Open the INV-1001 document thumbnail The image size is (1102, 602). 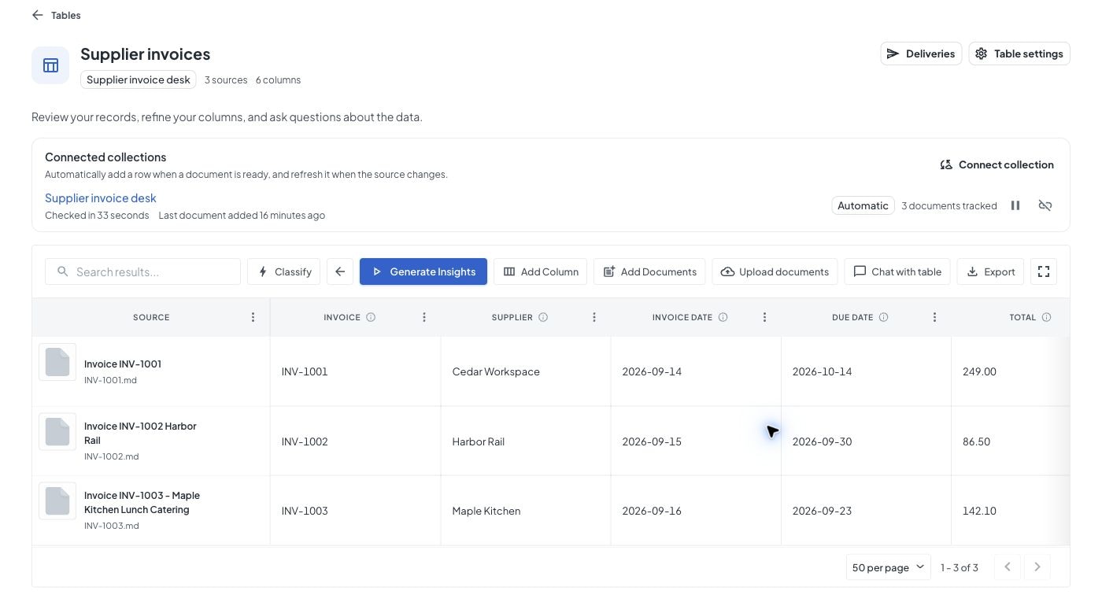[57, 362]
